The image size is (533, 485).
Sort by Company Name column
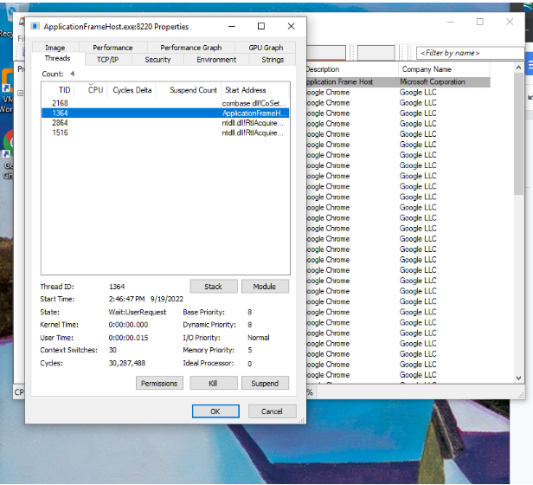[444, 69]
